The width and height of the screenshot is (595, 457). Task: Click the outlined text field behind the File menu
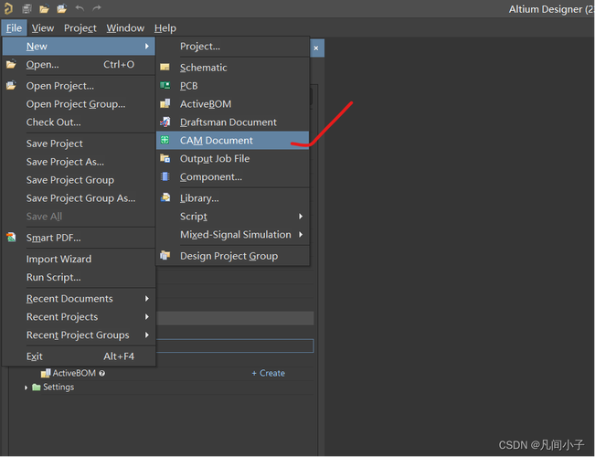click(x=235, y=345)
